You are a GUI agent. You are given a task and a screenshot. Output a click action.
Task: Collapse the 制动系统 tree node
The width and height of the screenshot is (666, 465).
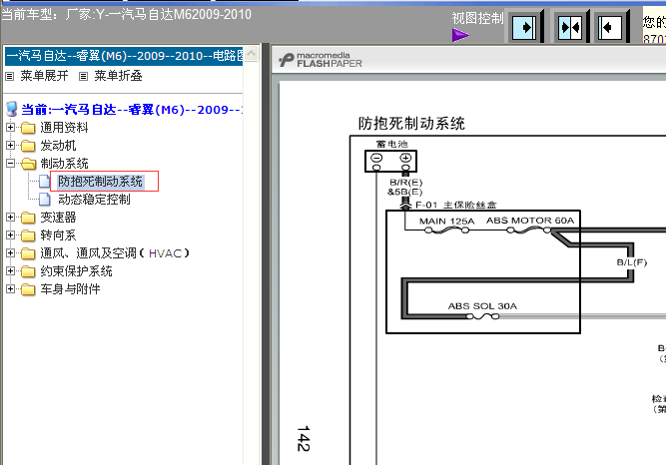pyautogui.click(x=11, y=163)
